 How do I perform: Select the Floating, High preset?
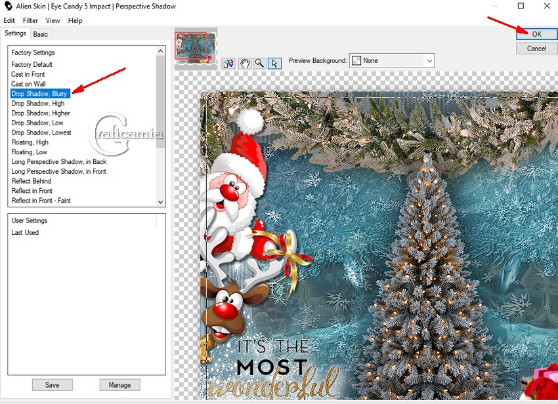click(30, 142)
